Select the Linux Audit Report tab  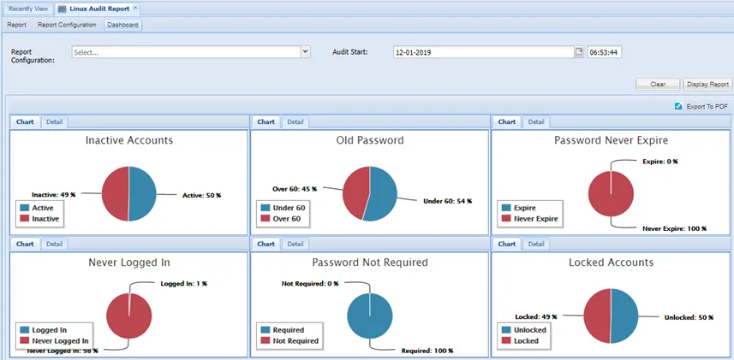click(97, 9)
